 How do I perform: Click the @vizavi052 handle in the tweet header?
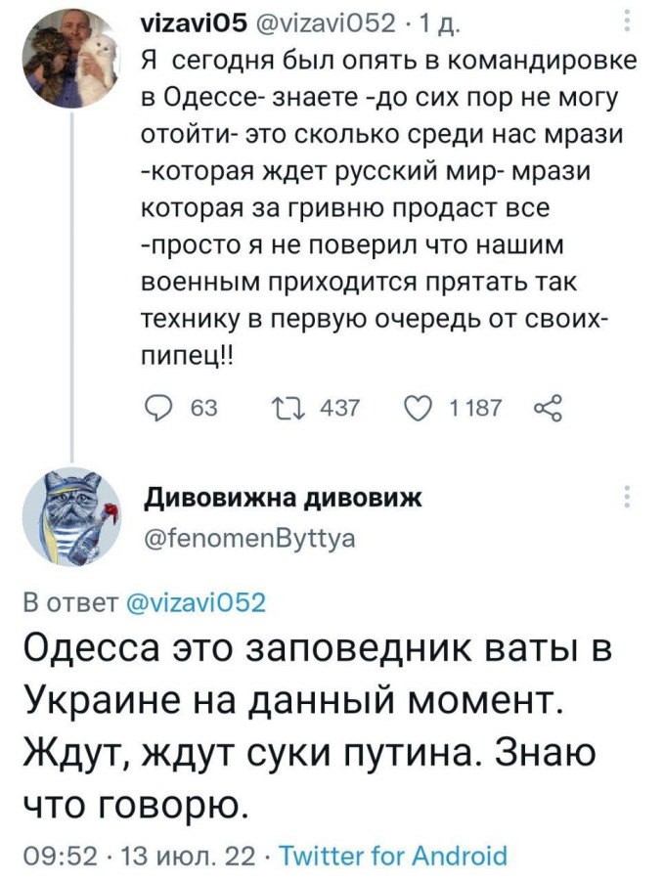pyautogui.click(x=326, y=23)
